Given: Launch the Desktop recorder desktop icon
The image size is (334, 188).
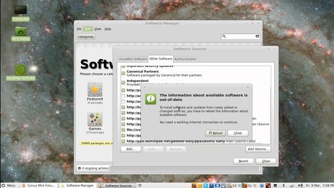Looking at the screenshot, I should coord(21,70).
